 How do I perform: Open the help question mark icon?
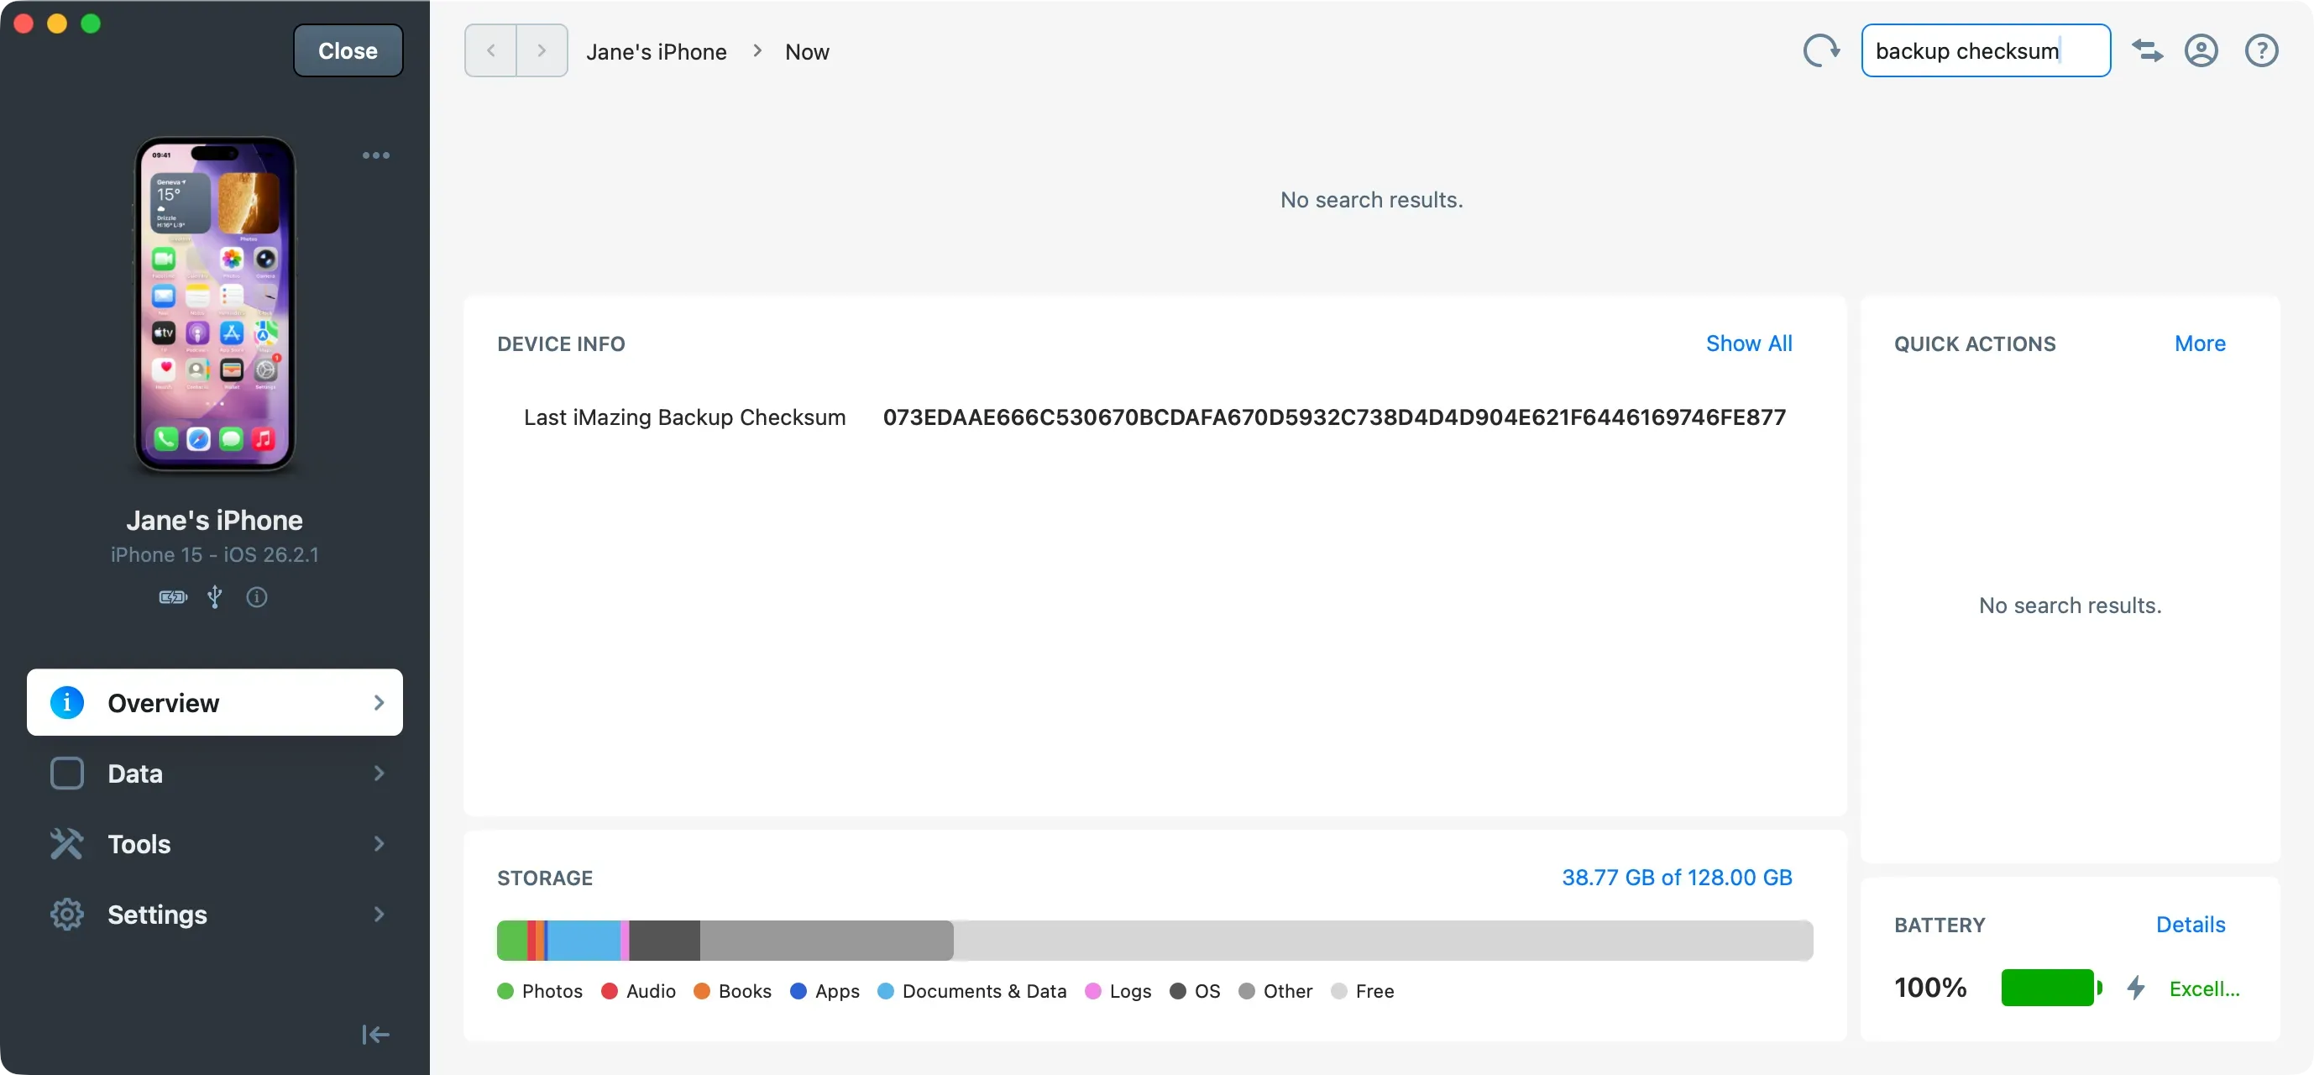(2261, 51)
